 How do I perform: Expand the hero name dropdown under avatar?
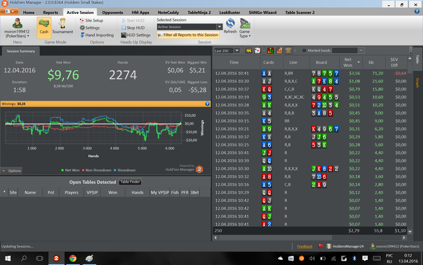click(x=28, y=36)
